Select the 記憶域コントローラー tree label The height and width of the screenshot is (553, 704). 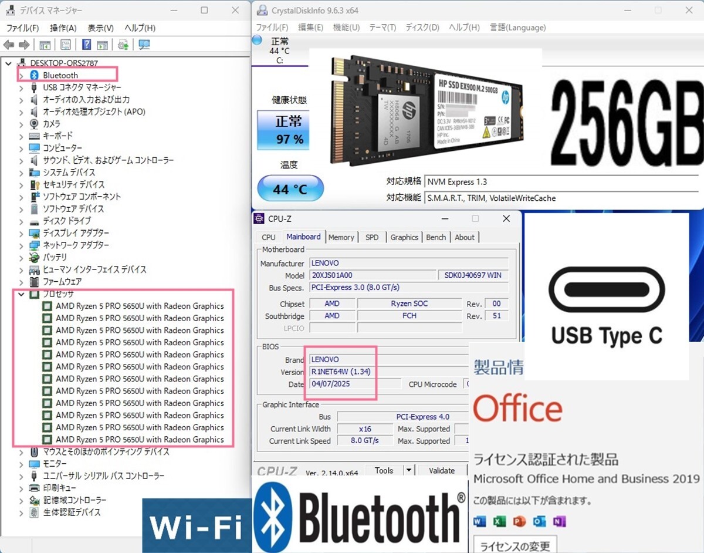click(x=75, y=500)
